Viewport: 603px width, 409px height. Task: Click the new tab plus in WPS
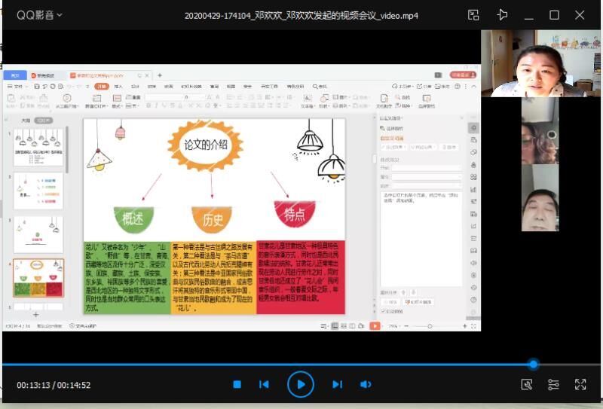click(x=160, y=75)
